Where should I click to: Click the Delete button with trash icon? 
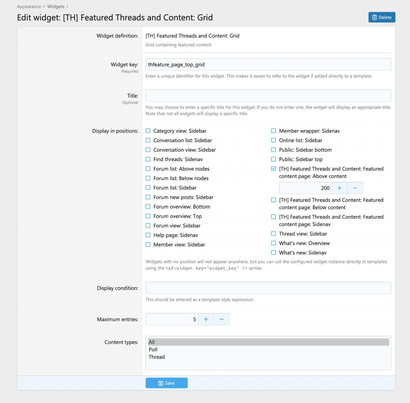click(x=382, y=17)
